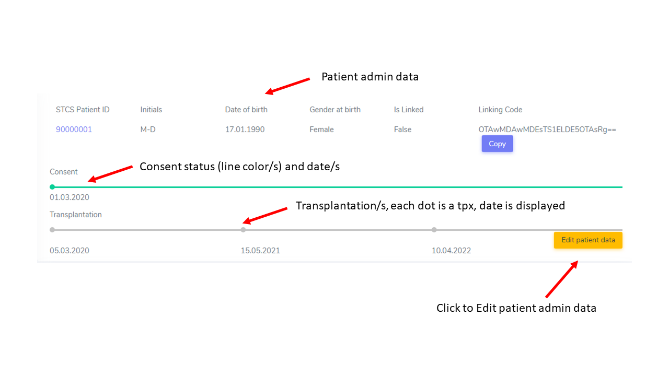
Task: Click the consent date 01.03.2020
Action: 70,197
